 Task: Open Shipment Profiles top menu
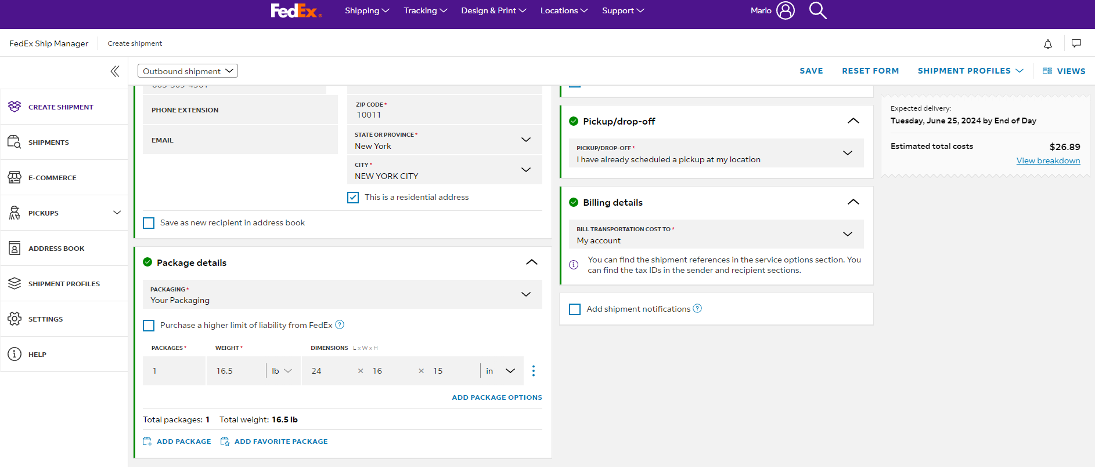970,71
